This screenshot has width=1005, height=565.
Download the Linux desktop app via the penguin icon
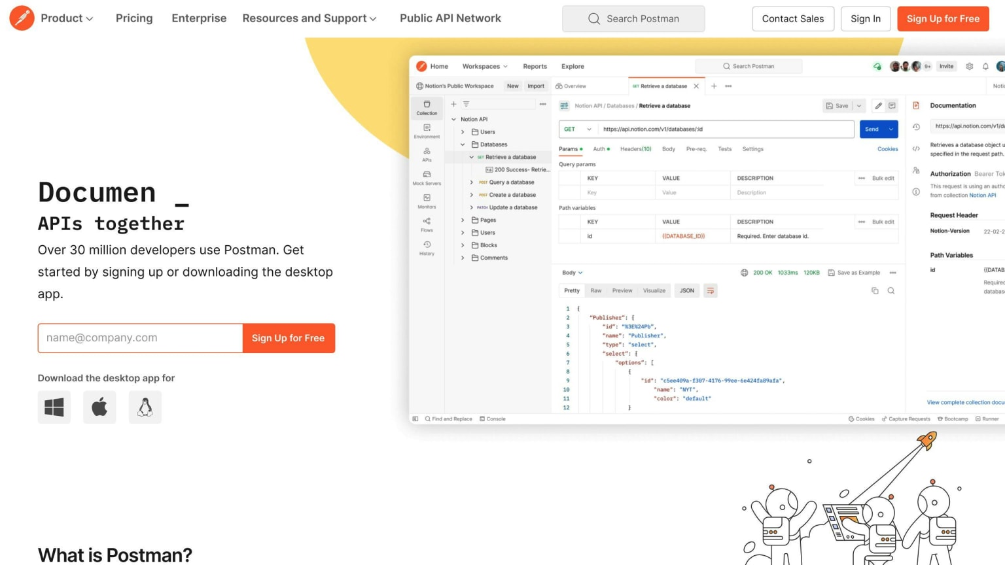pos(145,407)
